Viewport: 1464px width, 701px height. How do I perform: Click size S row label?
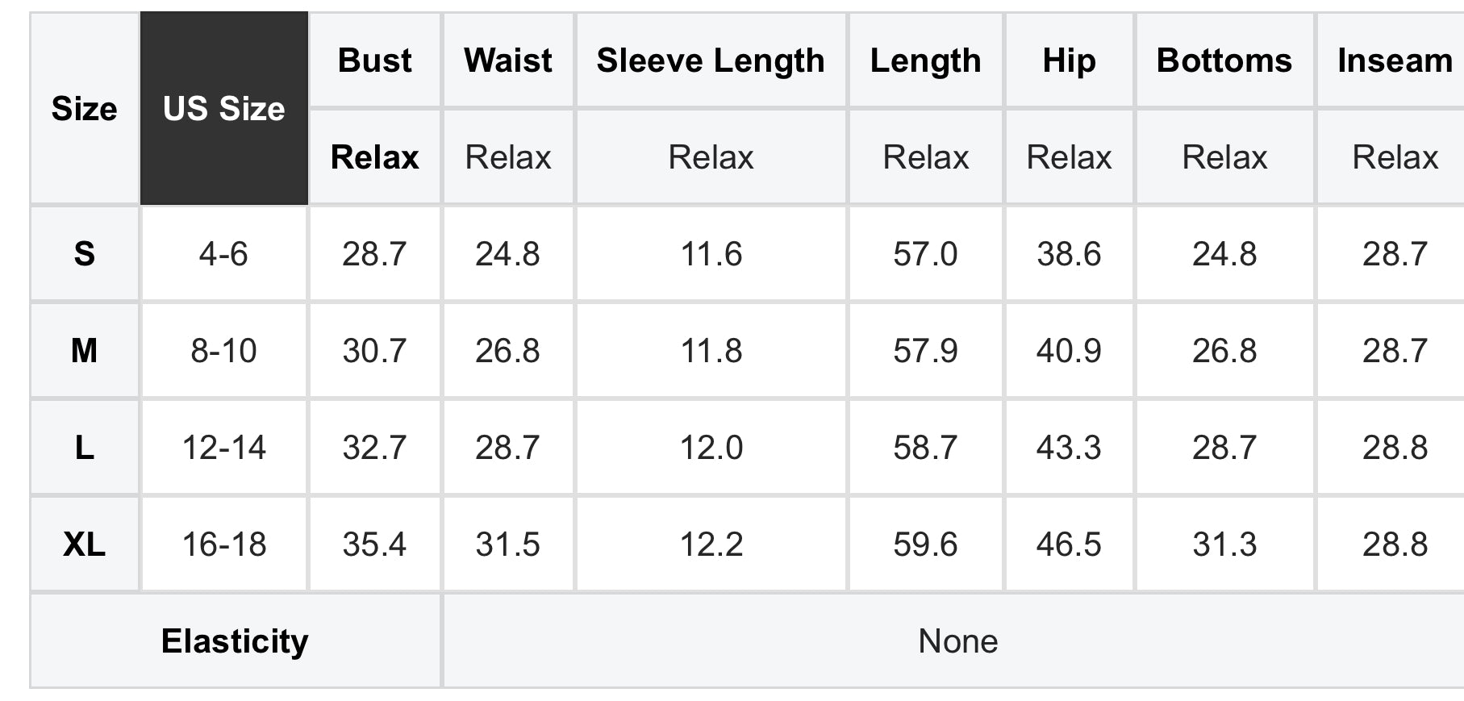[84, 254]
